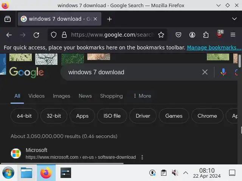242x181 pixels.
Task: Open the clipboard tray icon
Action: click(164, 173)
